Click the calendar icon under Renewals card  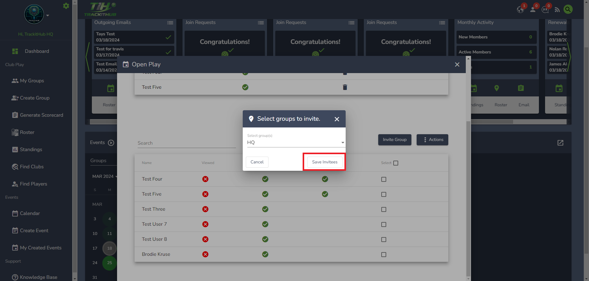tap(559, 88)
